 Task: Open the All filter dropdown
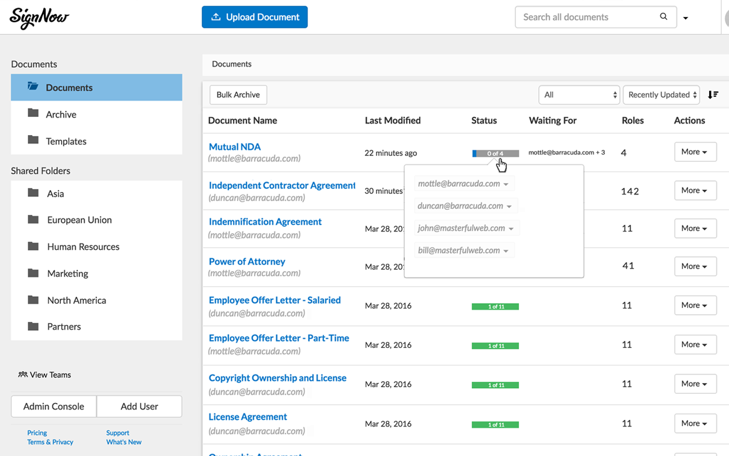[x=579, y=95]
